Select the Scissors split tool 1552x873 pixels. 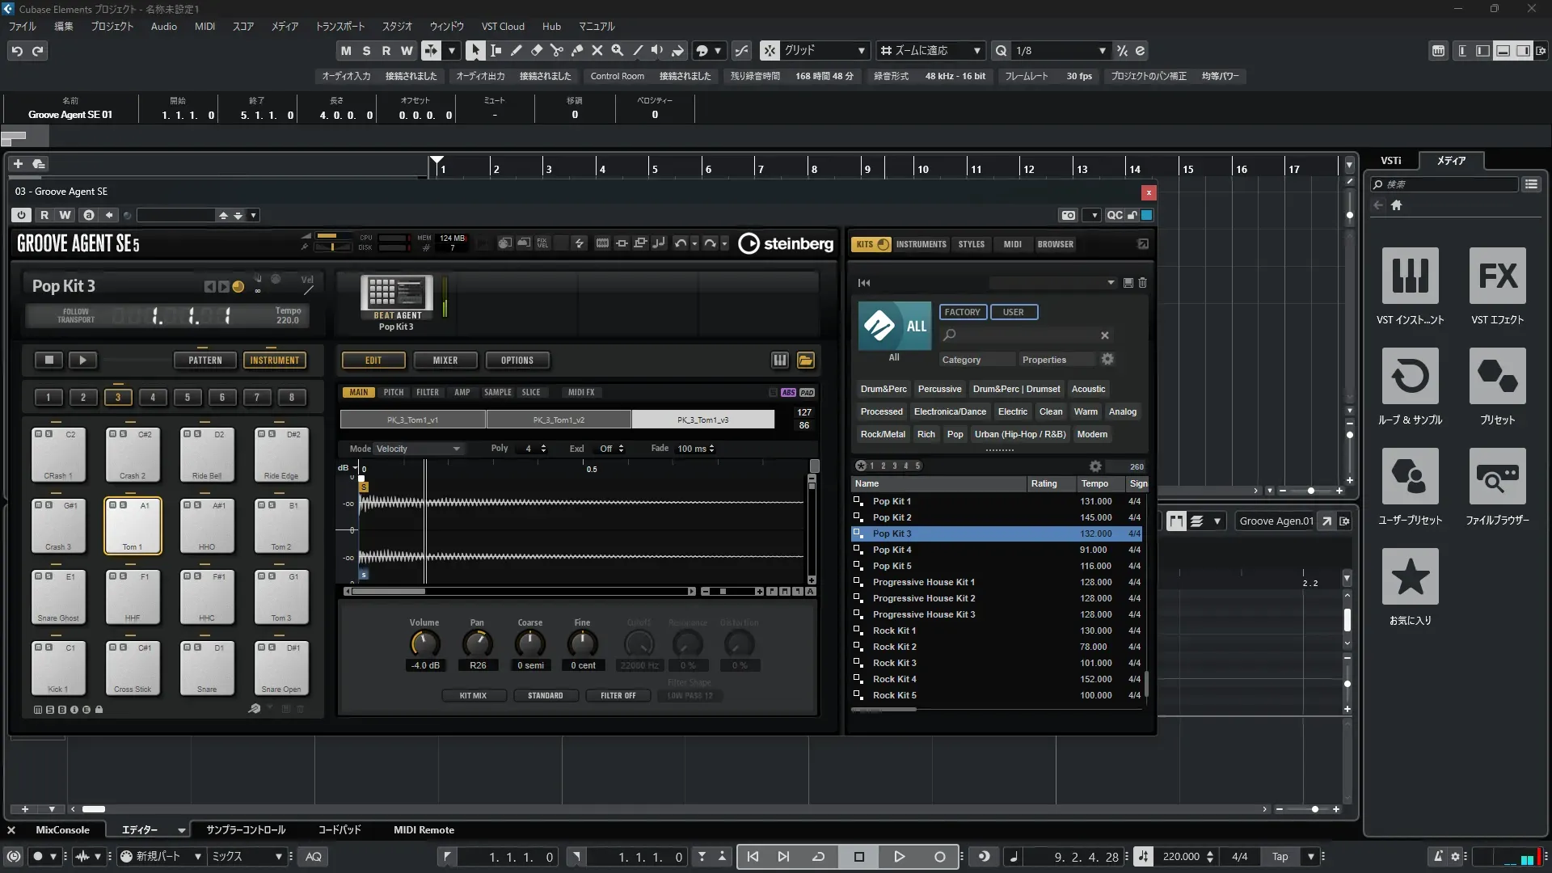pos(556,50)
